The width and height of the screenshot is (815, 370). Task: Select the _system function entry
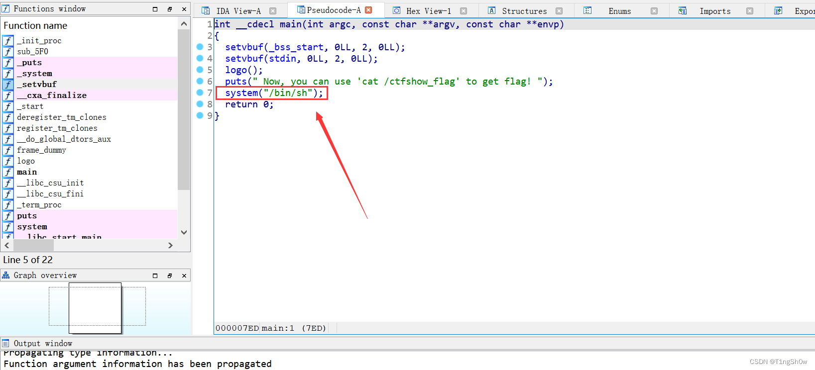(x=34, y=74)
